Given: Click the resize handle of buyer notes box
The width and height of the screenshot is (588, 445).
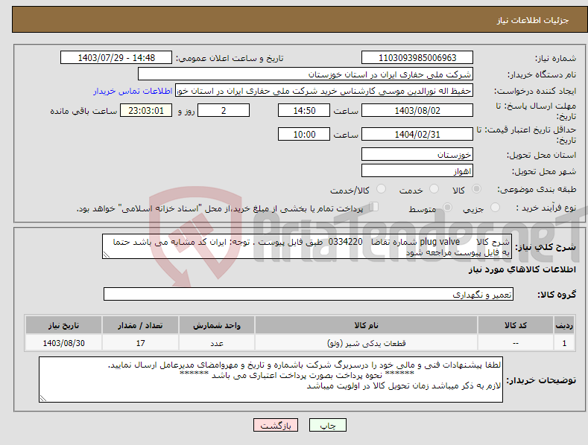Looking at the screenshot, I should (x=43, y=398).
